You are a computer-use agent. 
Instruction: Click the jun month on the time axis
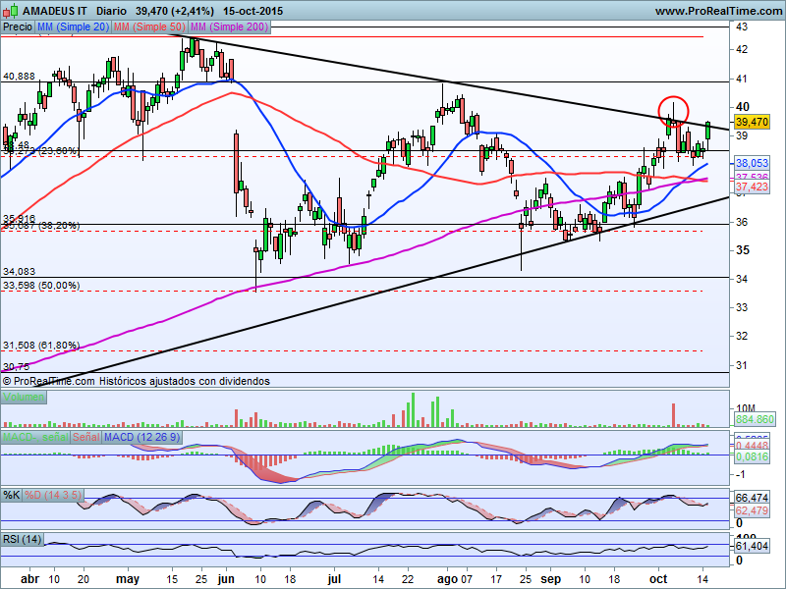pos(226,579)
